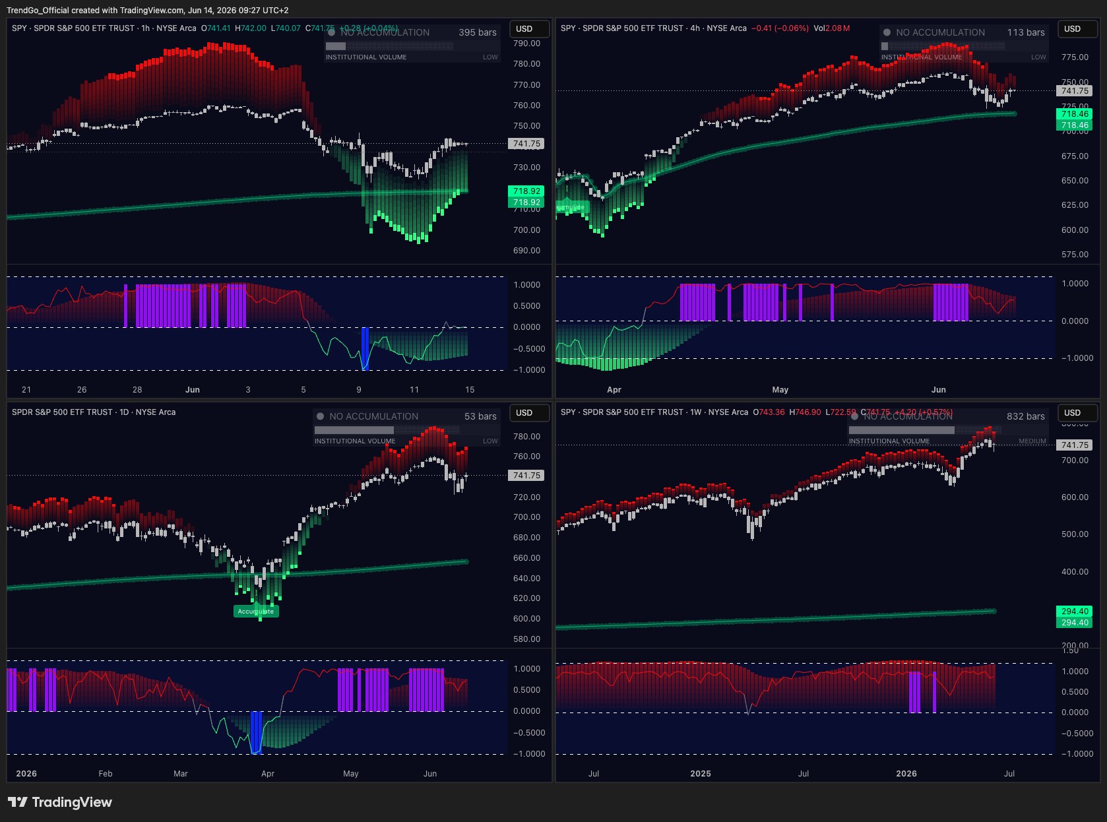Click the SPY 1W chart title
Viewport: 1107px width, 822px height.
point(654,412)
